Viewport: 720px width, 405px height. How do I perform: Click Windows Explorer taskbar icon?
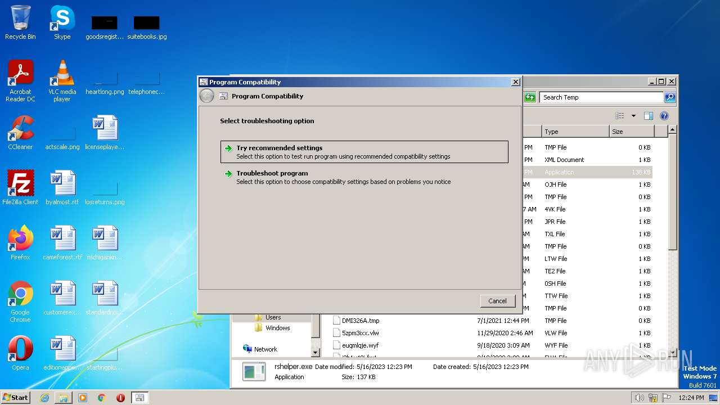(x=64, y=398)
